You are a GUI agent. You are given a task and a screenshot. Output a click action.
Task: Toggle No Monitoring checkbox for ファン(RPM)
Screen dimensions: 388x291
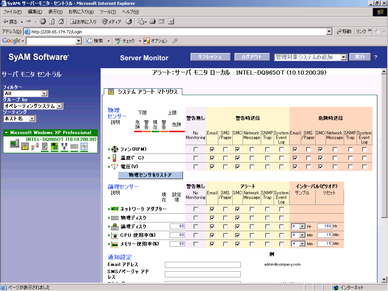196,149
